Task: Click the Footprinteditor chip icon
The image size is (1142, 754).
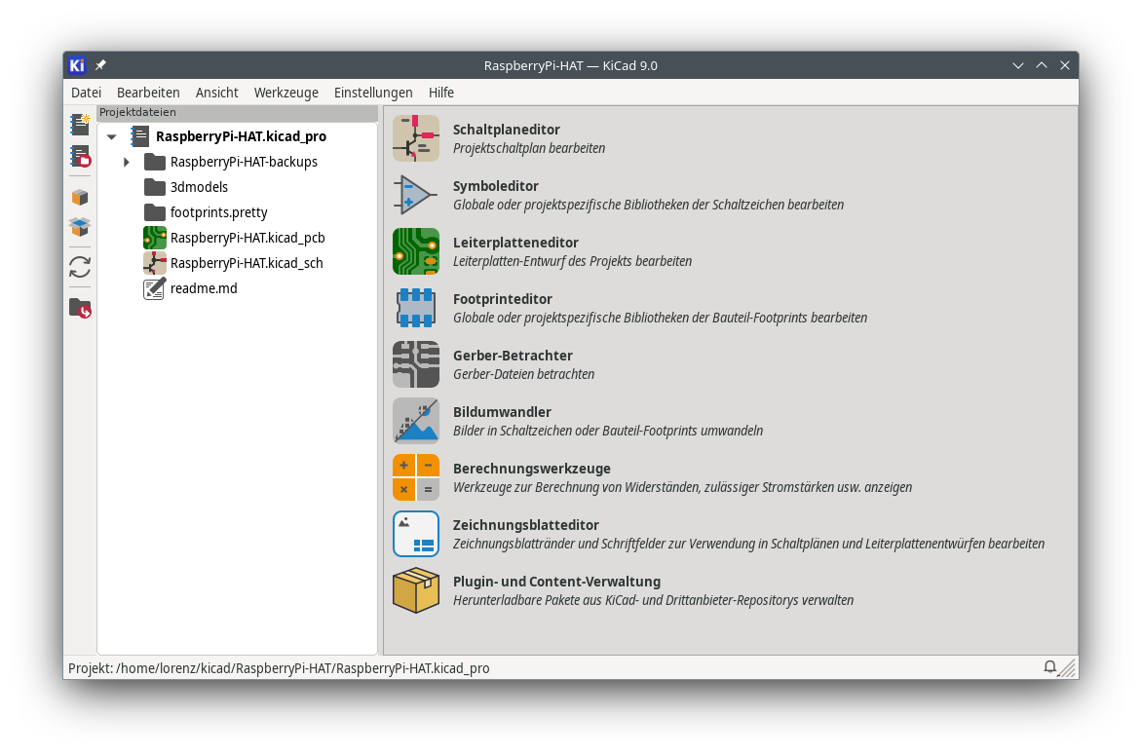Action: [x=416, y=308]
